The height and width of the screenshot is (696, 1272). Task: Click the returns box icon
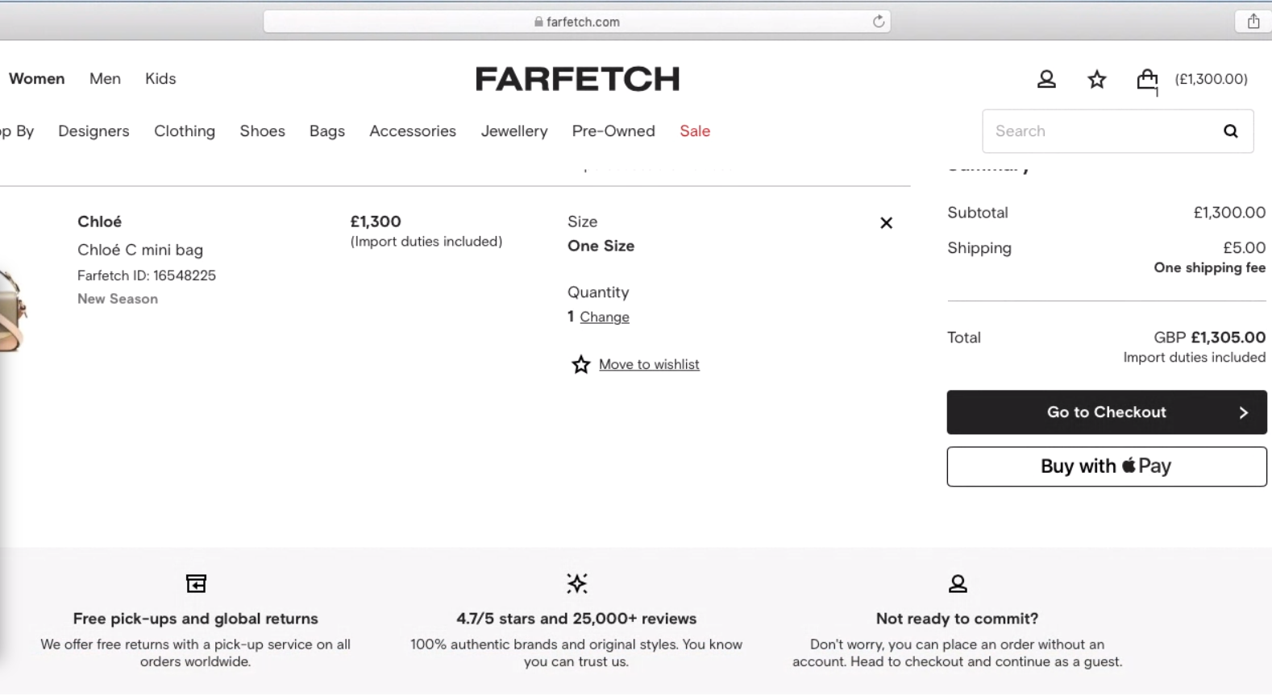(x=196, y=583)
